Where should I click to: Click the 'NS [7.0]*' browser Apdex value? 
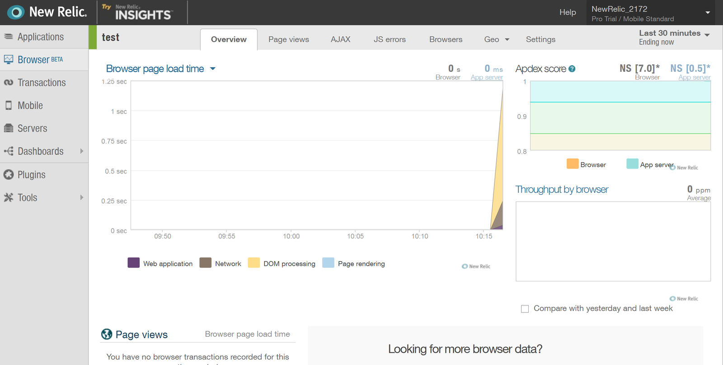[x=639, y=68]
